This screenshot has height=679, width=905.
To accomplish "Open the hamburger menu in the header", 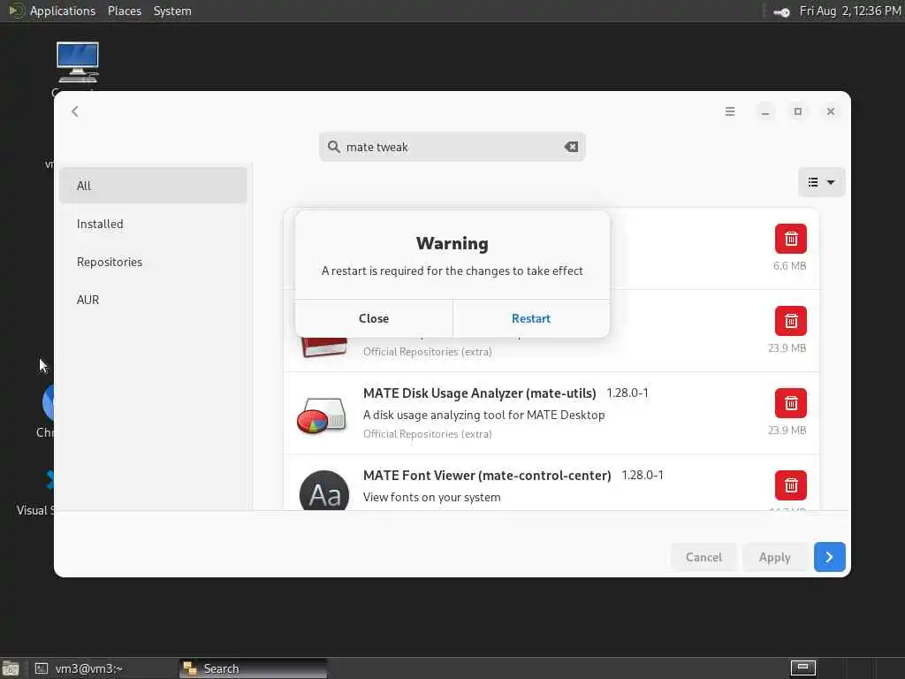I will [729, 111].
